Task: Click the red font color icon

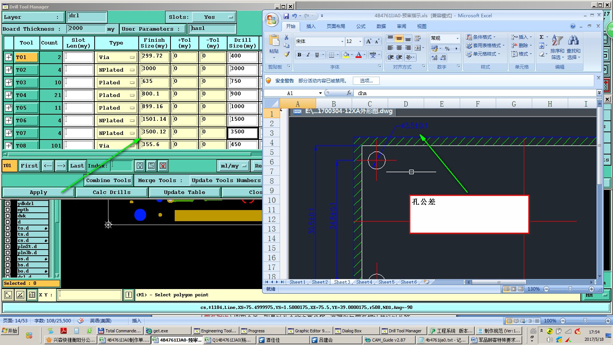Action: coord(359,55)
